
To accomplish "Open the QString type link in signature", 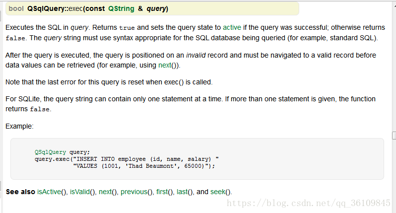I will pos(121,8).
